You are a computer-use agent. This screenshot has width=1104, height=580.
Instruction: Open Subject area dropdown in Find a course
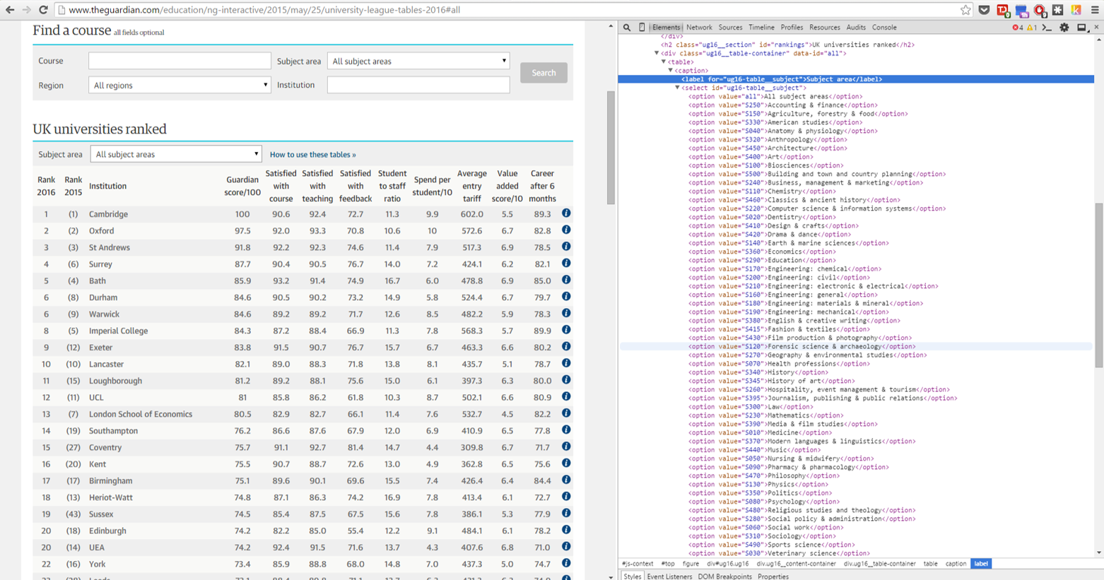[418, 61]
